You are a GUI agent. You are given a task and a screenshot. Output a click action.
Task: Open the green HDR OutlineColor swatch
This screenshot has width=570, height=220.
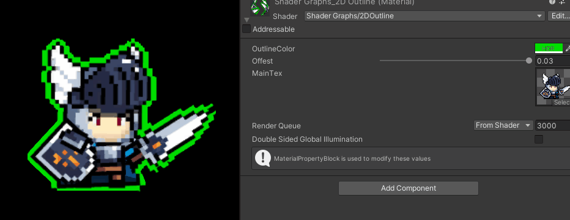click(549, 49)
